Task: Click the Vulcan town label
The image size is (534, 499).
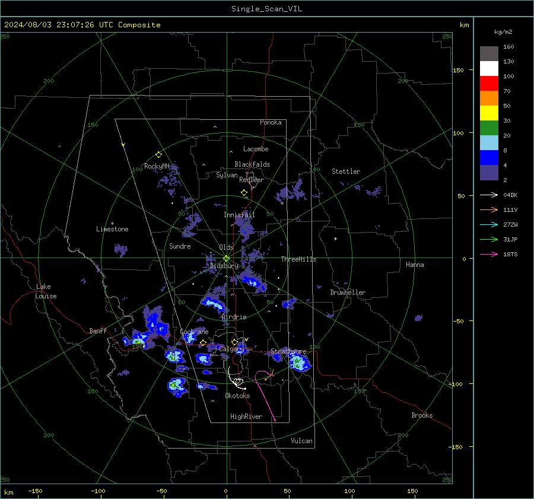Action: coord(301,441)
